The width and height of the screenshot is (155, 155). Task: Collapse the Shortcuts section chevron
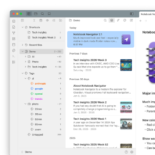(23, 27)
